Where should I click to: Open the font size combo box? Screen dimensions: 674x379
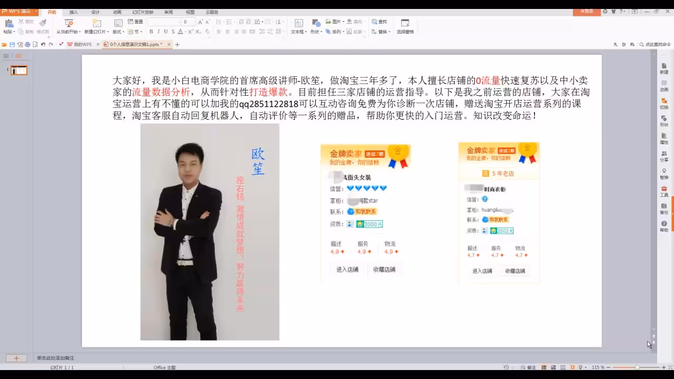(189, 22)
